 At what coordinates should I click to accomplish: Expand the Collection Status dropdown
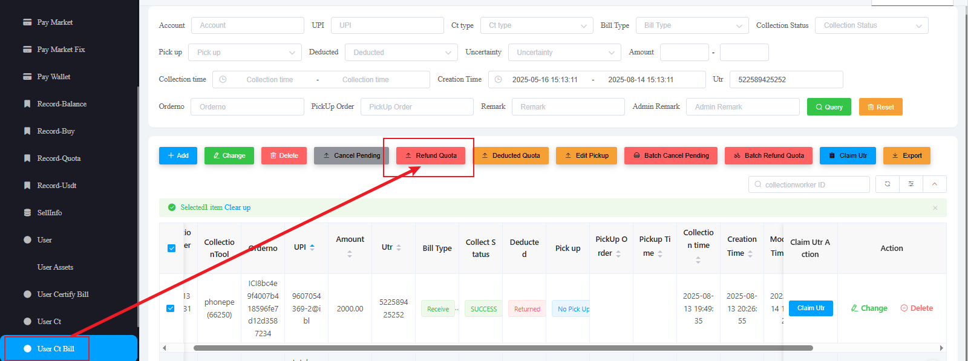pyautogui.click(x=871, y=25)
